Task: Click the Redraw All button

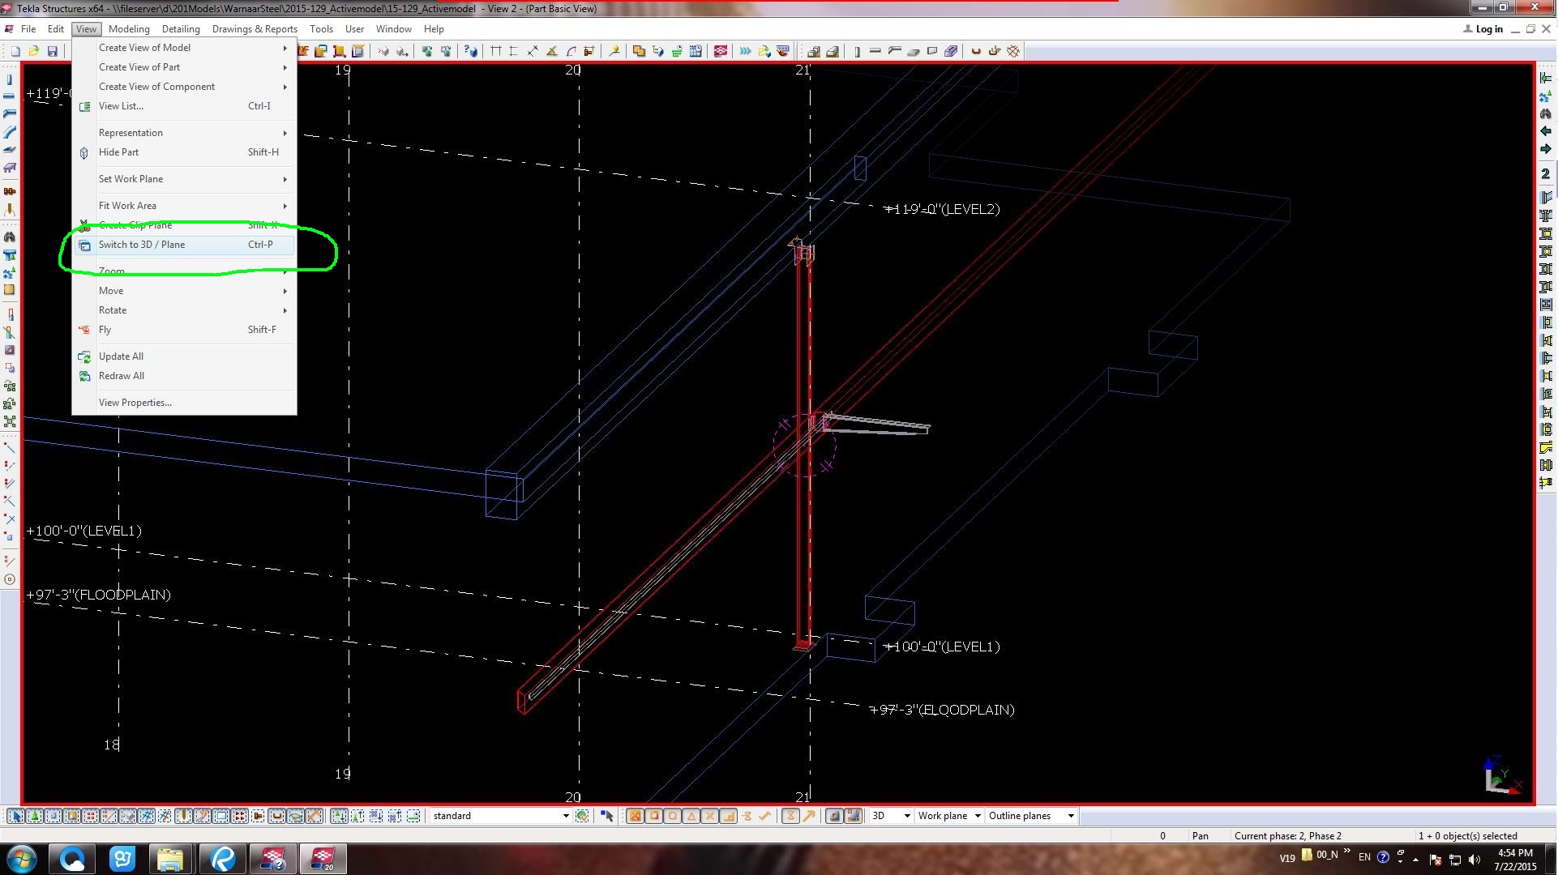Action: click(x=121, y=375)
